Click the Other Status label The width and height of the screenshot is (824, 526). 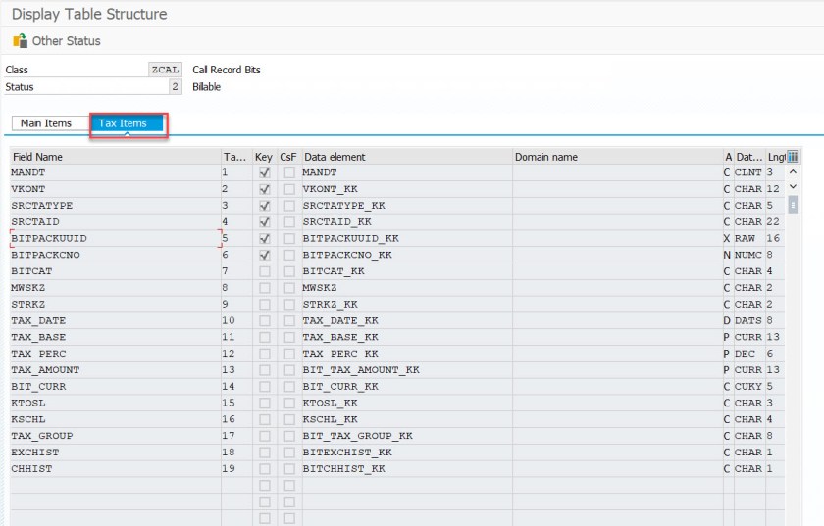67,41
